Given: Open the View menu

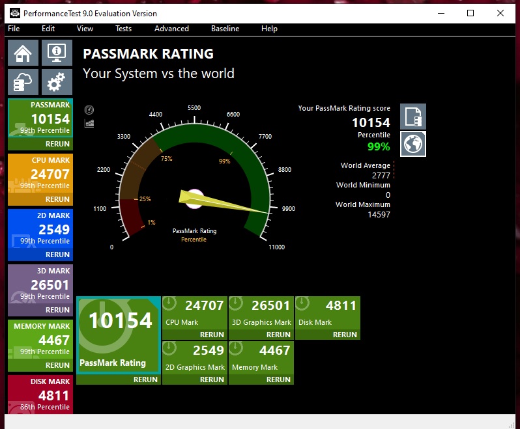Looking at the screenshot, I should click(85, 29).
